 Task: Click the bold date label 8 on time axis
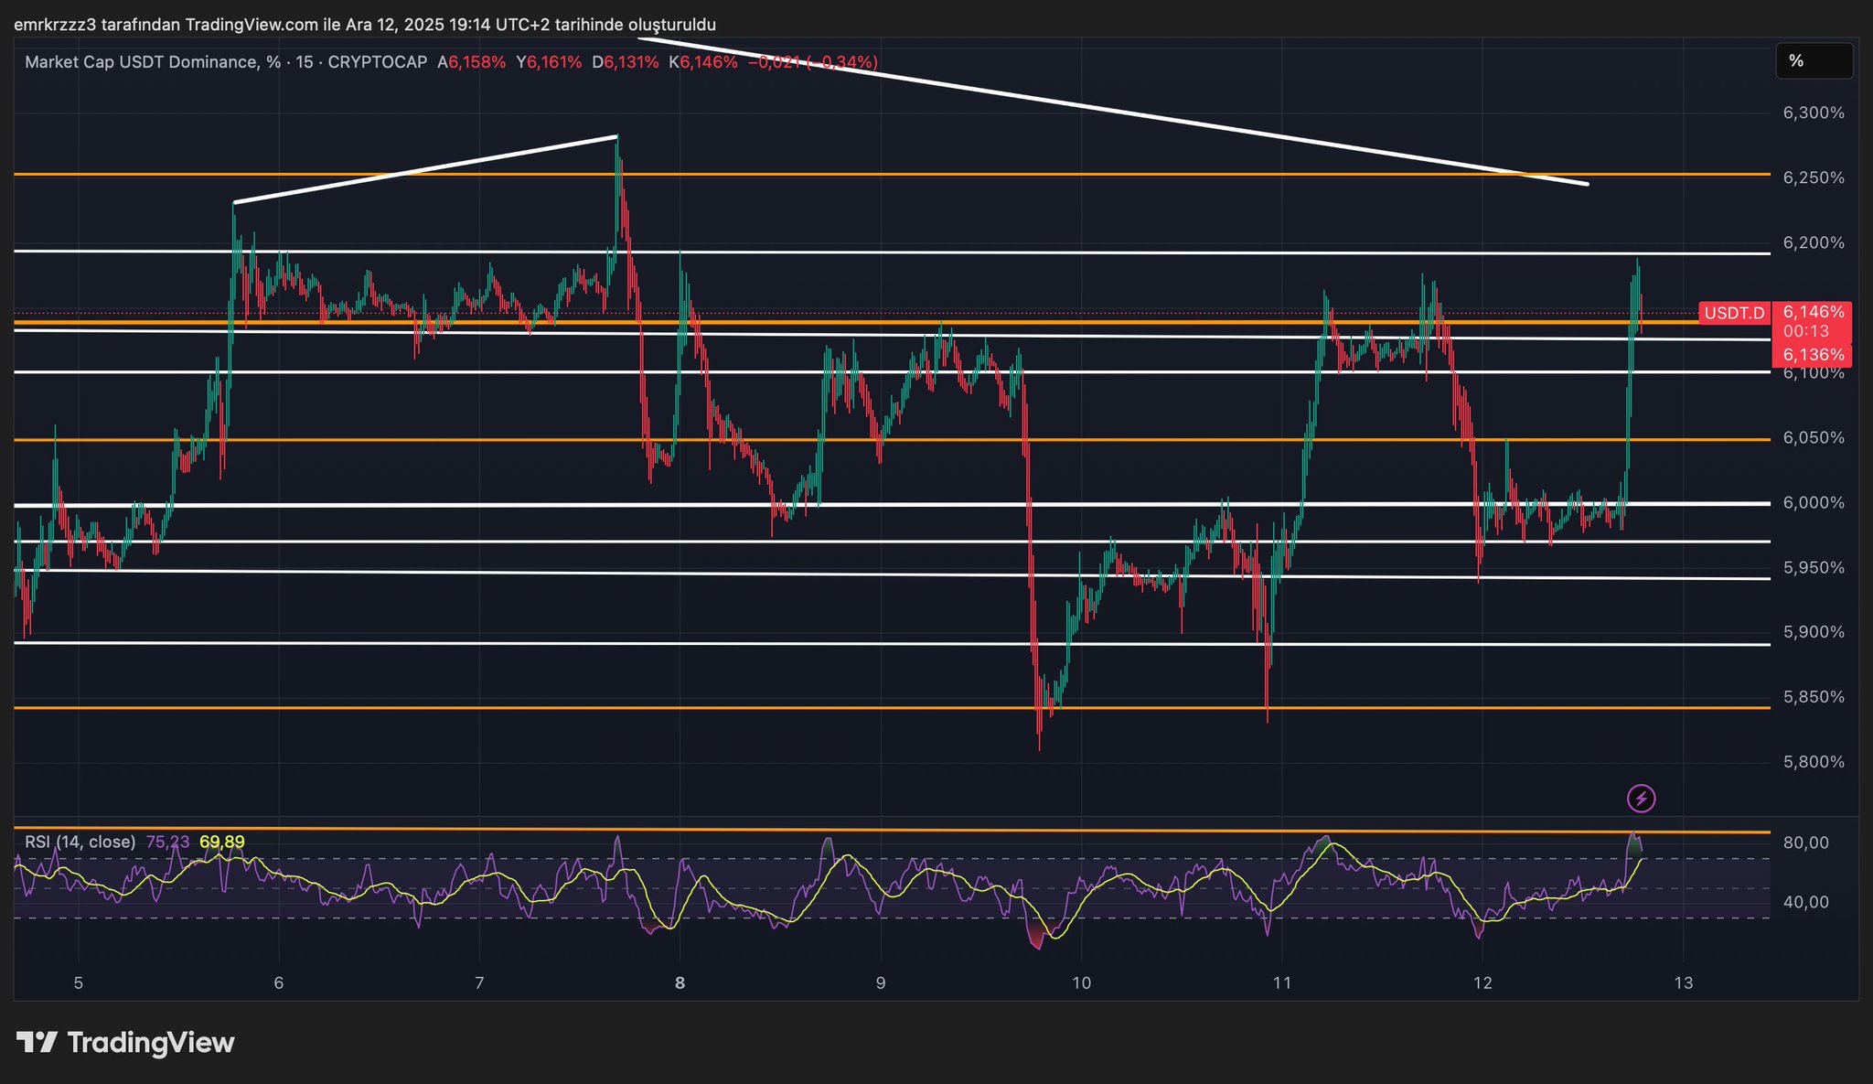(x=680, y=983)
